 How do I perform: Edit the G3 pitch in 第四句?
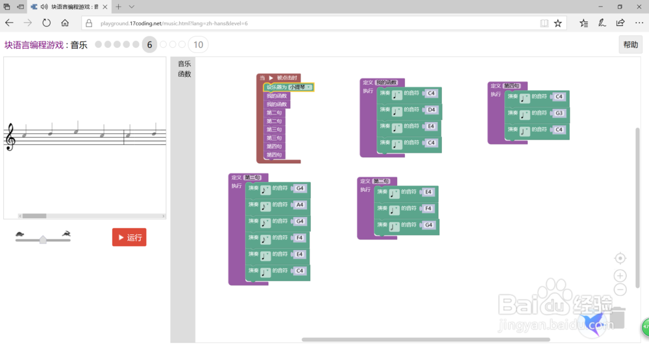click(x=559, y=113)
